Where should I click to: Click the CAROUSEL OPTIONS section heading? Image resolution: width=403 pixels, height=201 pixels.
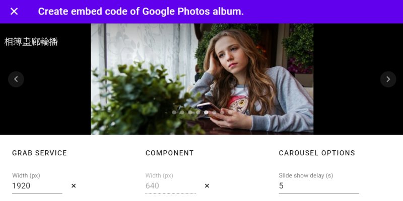coord(317,153)
